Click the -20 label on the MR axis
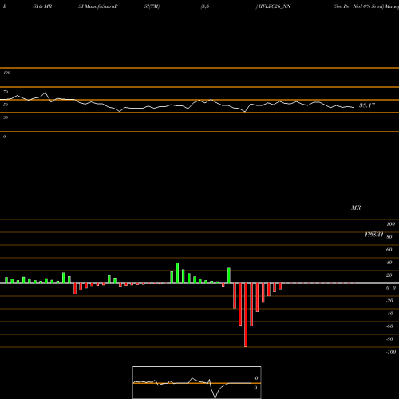Viewport: 399px width, 399px height. coord(389,301)
